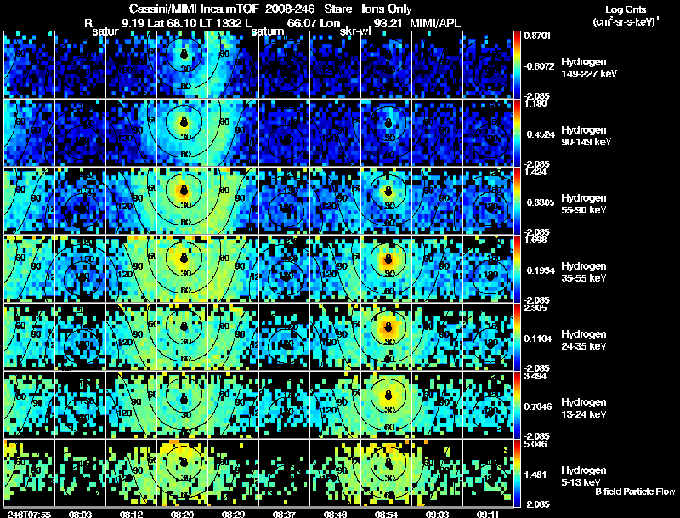Click the Hydrogen 24-35 keV label
This screenshot has height=518, width=680.
584,340
